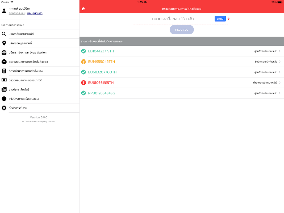Click status ผู้รับได้รับเรียบร้อยแล้ว for ED104423719TH
The width and height of the screenshot is (284, 213).
click(266, 51)
